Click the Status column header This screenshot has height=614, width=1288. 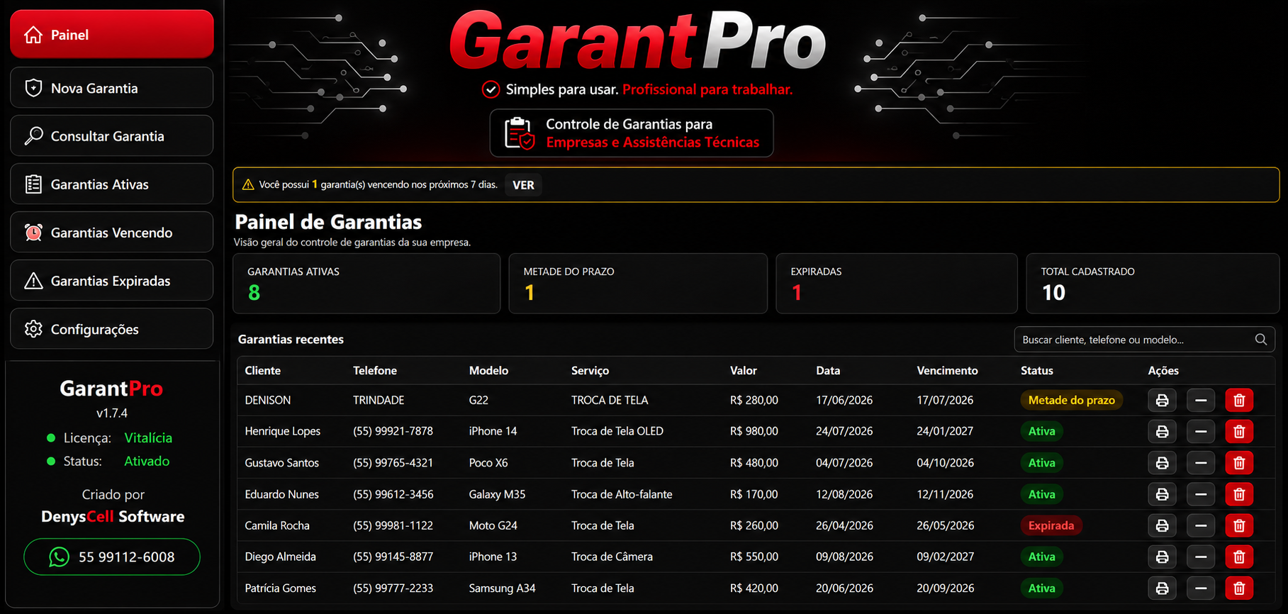click(1036, 370)
